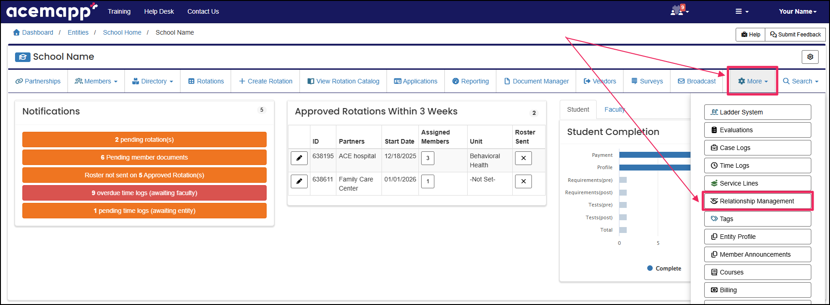Toggle Roster Sent X for Family Care Center
This screenshot has height=305, width=830.
pyautogui.click(x=523, y=181)
